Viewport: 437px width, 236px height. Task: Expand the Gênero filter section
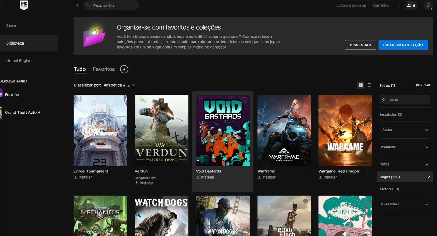[x=405, y=130]
